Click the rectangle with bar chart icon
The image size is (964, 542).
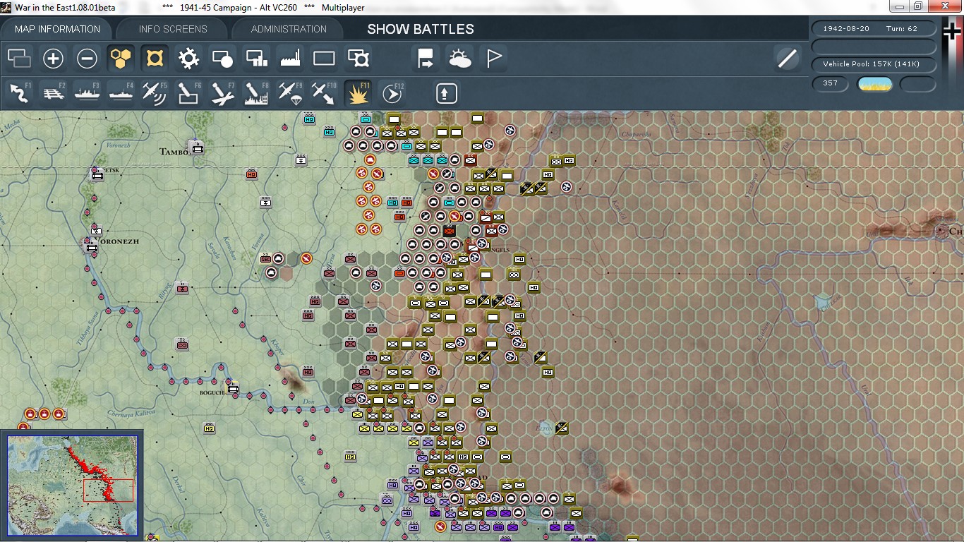point(256,58)
